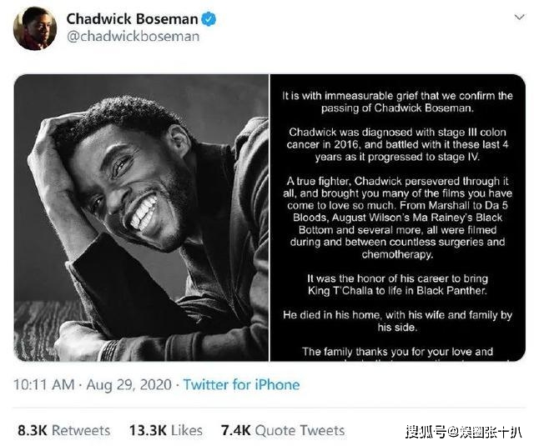Open Chadwick Boseman's profile avatar
Screen dimensions: 534x446
pyautogui.click(x=35, y=28)
